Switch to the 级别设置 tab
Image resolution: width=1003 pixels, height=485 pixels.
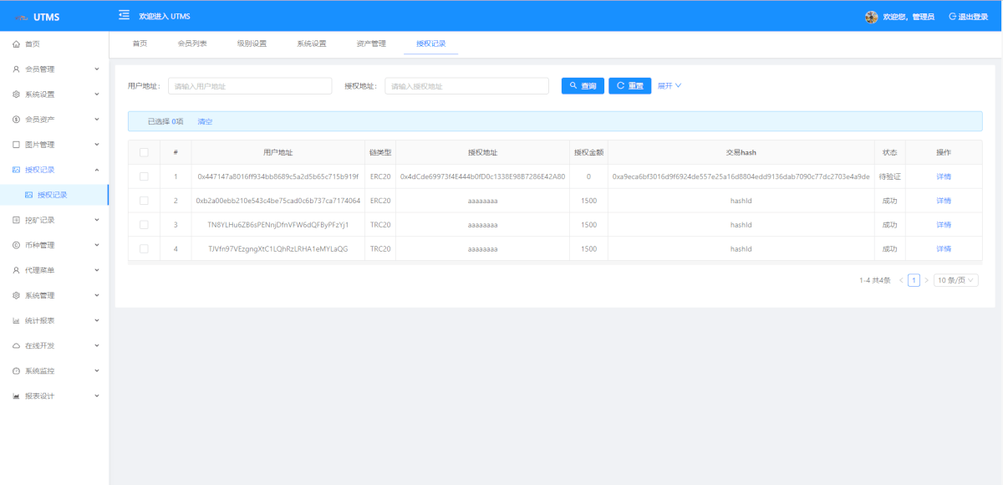click(x=252, y=43)
